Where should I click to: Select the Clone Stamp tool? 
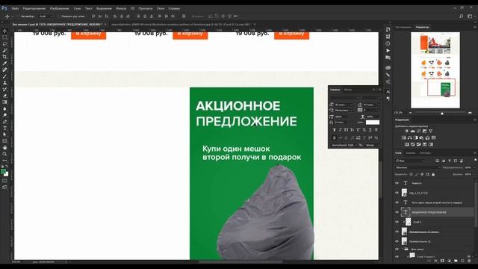click(4, 83)
